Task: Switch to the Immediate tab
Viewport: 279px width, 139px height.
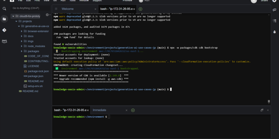Action: pos(99,110)
